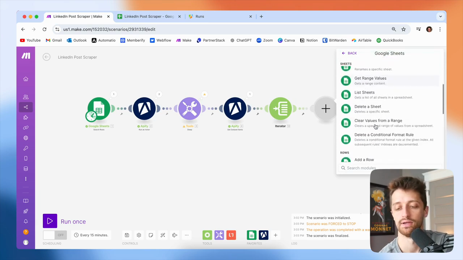The image size is (463, 260).
Task: Click Apify icon in Favorites
Action: click(x=263, y=235)
